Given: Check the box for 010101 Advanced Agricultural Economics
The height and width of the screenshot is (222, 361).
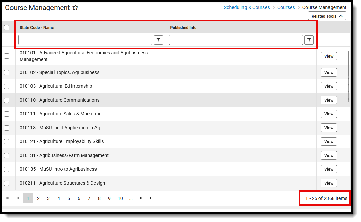Looking at the screenshot, I should [7, 56].
